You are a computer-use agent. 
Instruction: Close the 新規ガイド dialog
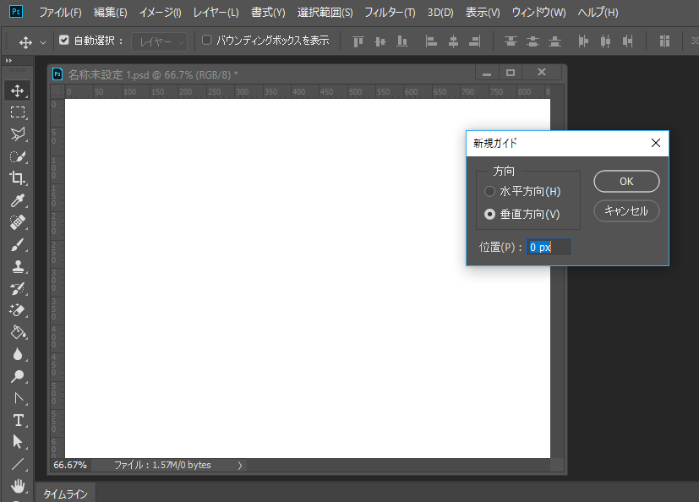coord(655,143)
